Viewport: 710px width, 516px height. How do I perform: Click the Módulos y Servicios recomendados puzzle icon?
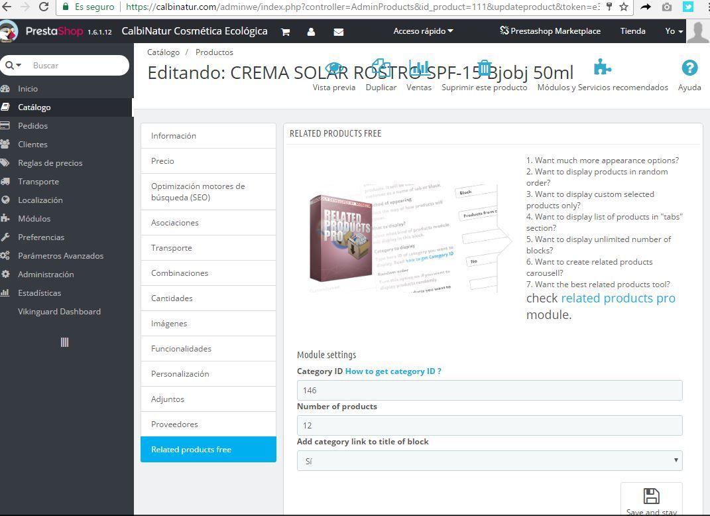[x=602, y=68]
